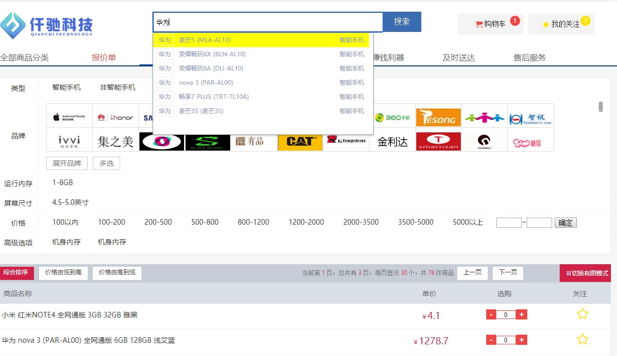617x356 pixels.
Task: Filter price 5000以上
Action: 468,222
